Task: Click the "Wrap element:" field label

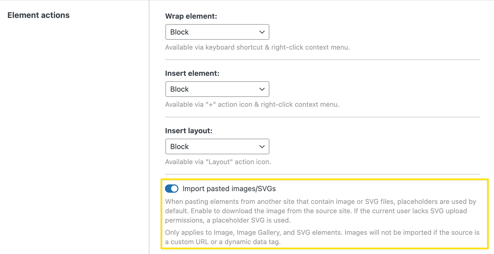Action: [191, 16]
